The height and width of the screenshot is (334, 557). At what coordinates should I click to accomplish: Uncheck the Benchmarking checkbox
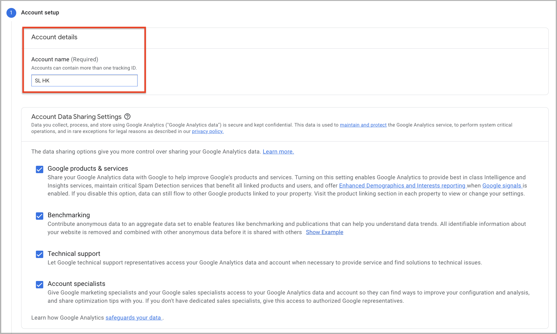[x=40, y=216]
